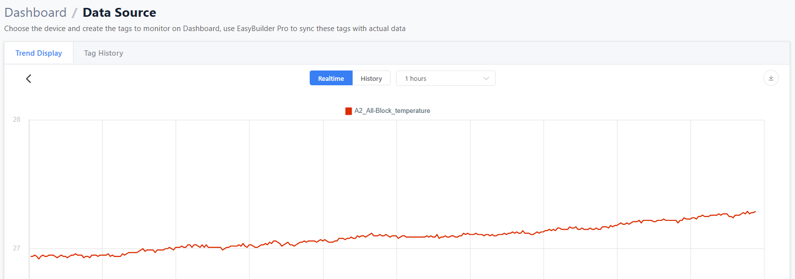Click the slash separator in the breadcrumb
The image size is (795, 279).
[x=74, y=13]
